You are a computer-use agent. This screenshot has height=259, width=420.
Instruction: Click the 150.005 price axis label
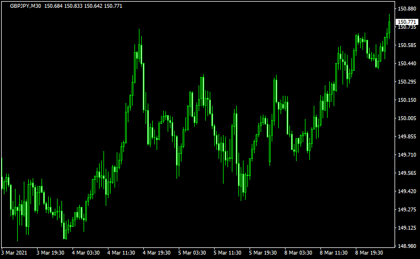pyautogui.click(x=407, y=118)
